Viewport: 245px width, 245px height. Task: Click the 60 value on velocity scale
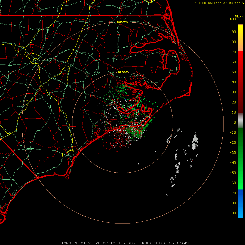click(234, 62)
